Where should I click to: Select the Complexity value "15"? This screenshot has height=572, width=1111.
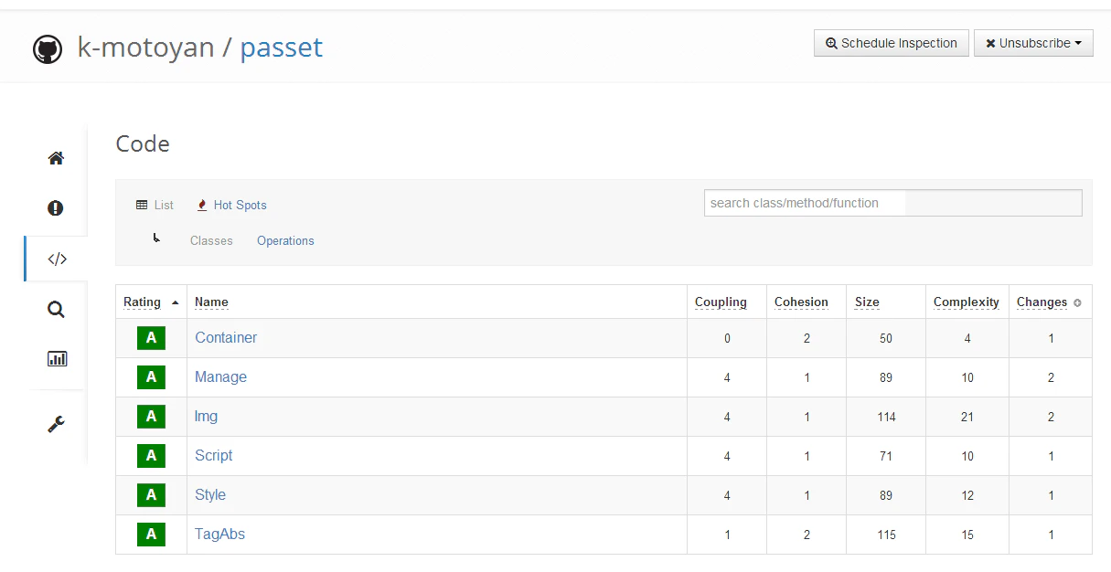(x=967, y=535)
